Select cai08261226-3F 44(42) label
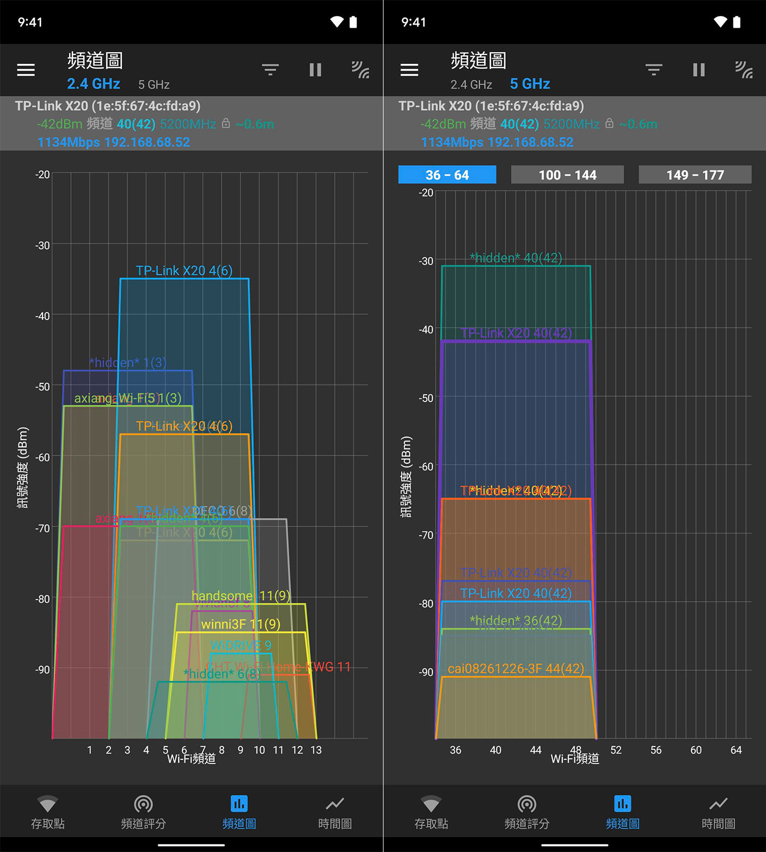Screen dimensions: 766x852 tap(516, 668)
